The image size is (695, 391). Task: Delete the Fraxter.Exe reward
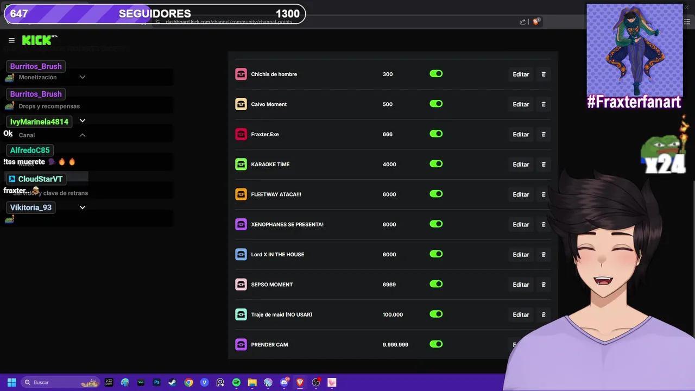point(544,134)
